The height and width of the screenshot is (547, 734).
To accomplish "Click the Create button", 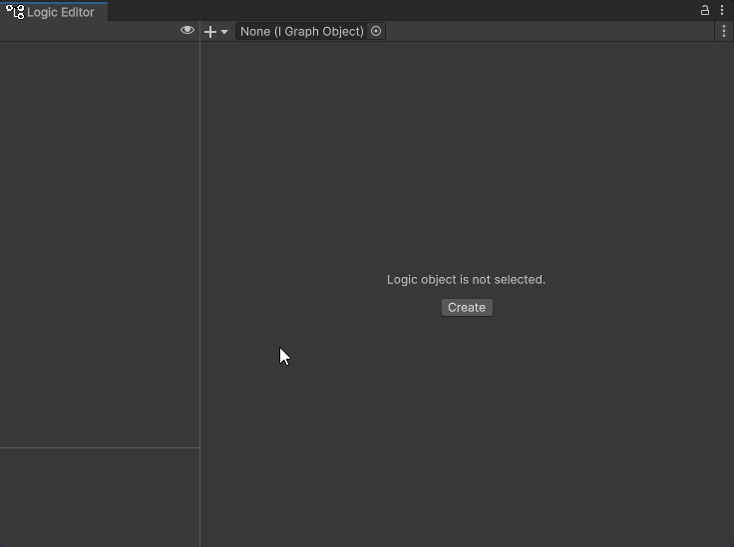I will tap(467, 308).
